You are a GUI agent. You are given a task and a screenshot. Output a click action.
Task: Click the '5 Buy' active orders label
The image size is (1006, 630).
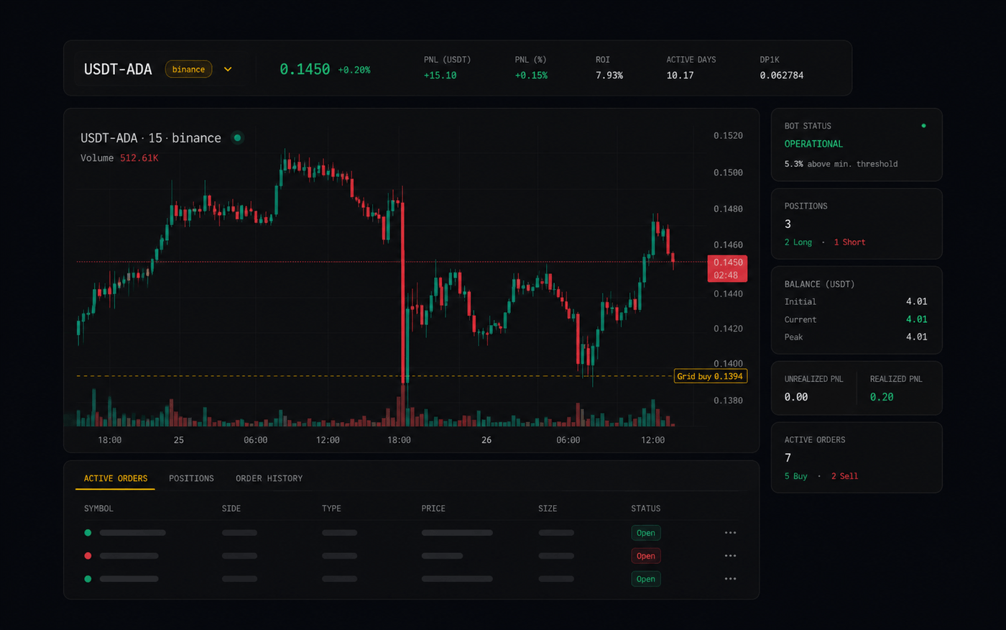(795, 476)
